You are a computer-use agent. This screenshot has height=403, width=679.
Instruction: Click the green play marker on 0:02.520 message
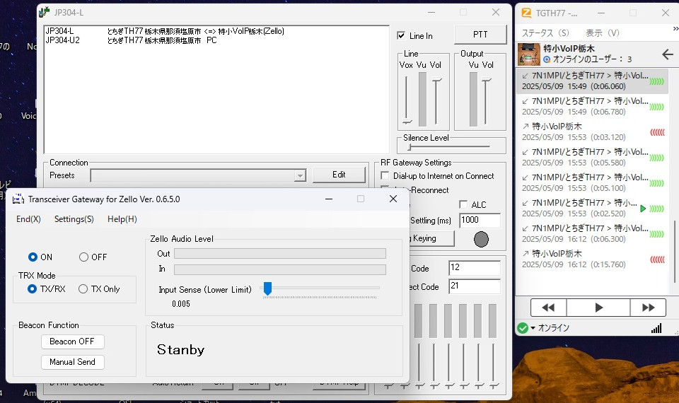pos(643,209)
